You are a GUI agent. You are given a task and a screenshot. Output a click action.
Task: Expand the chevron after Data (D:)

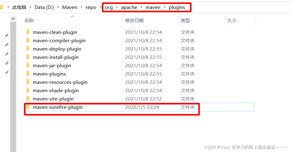tap(58, 7)
